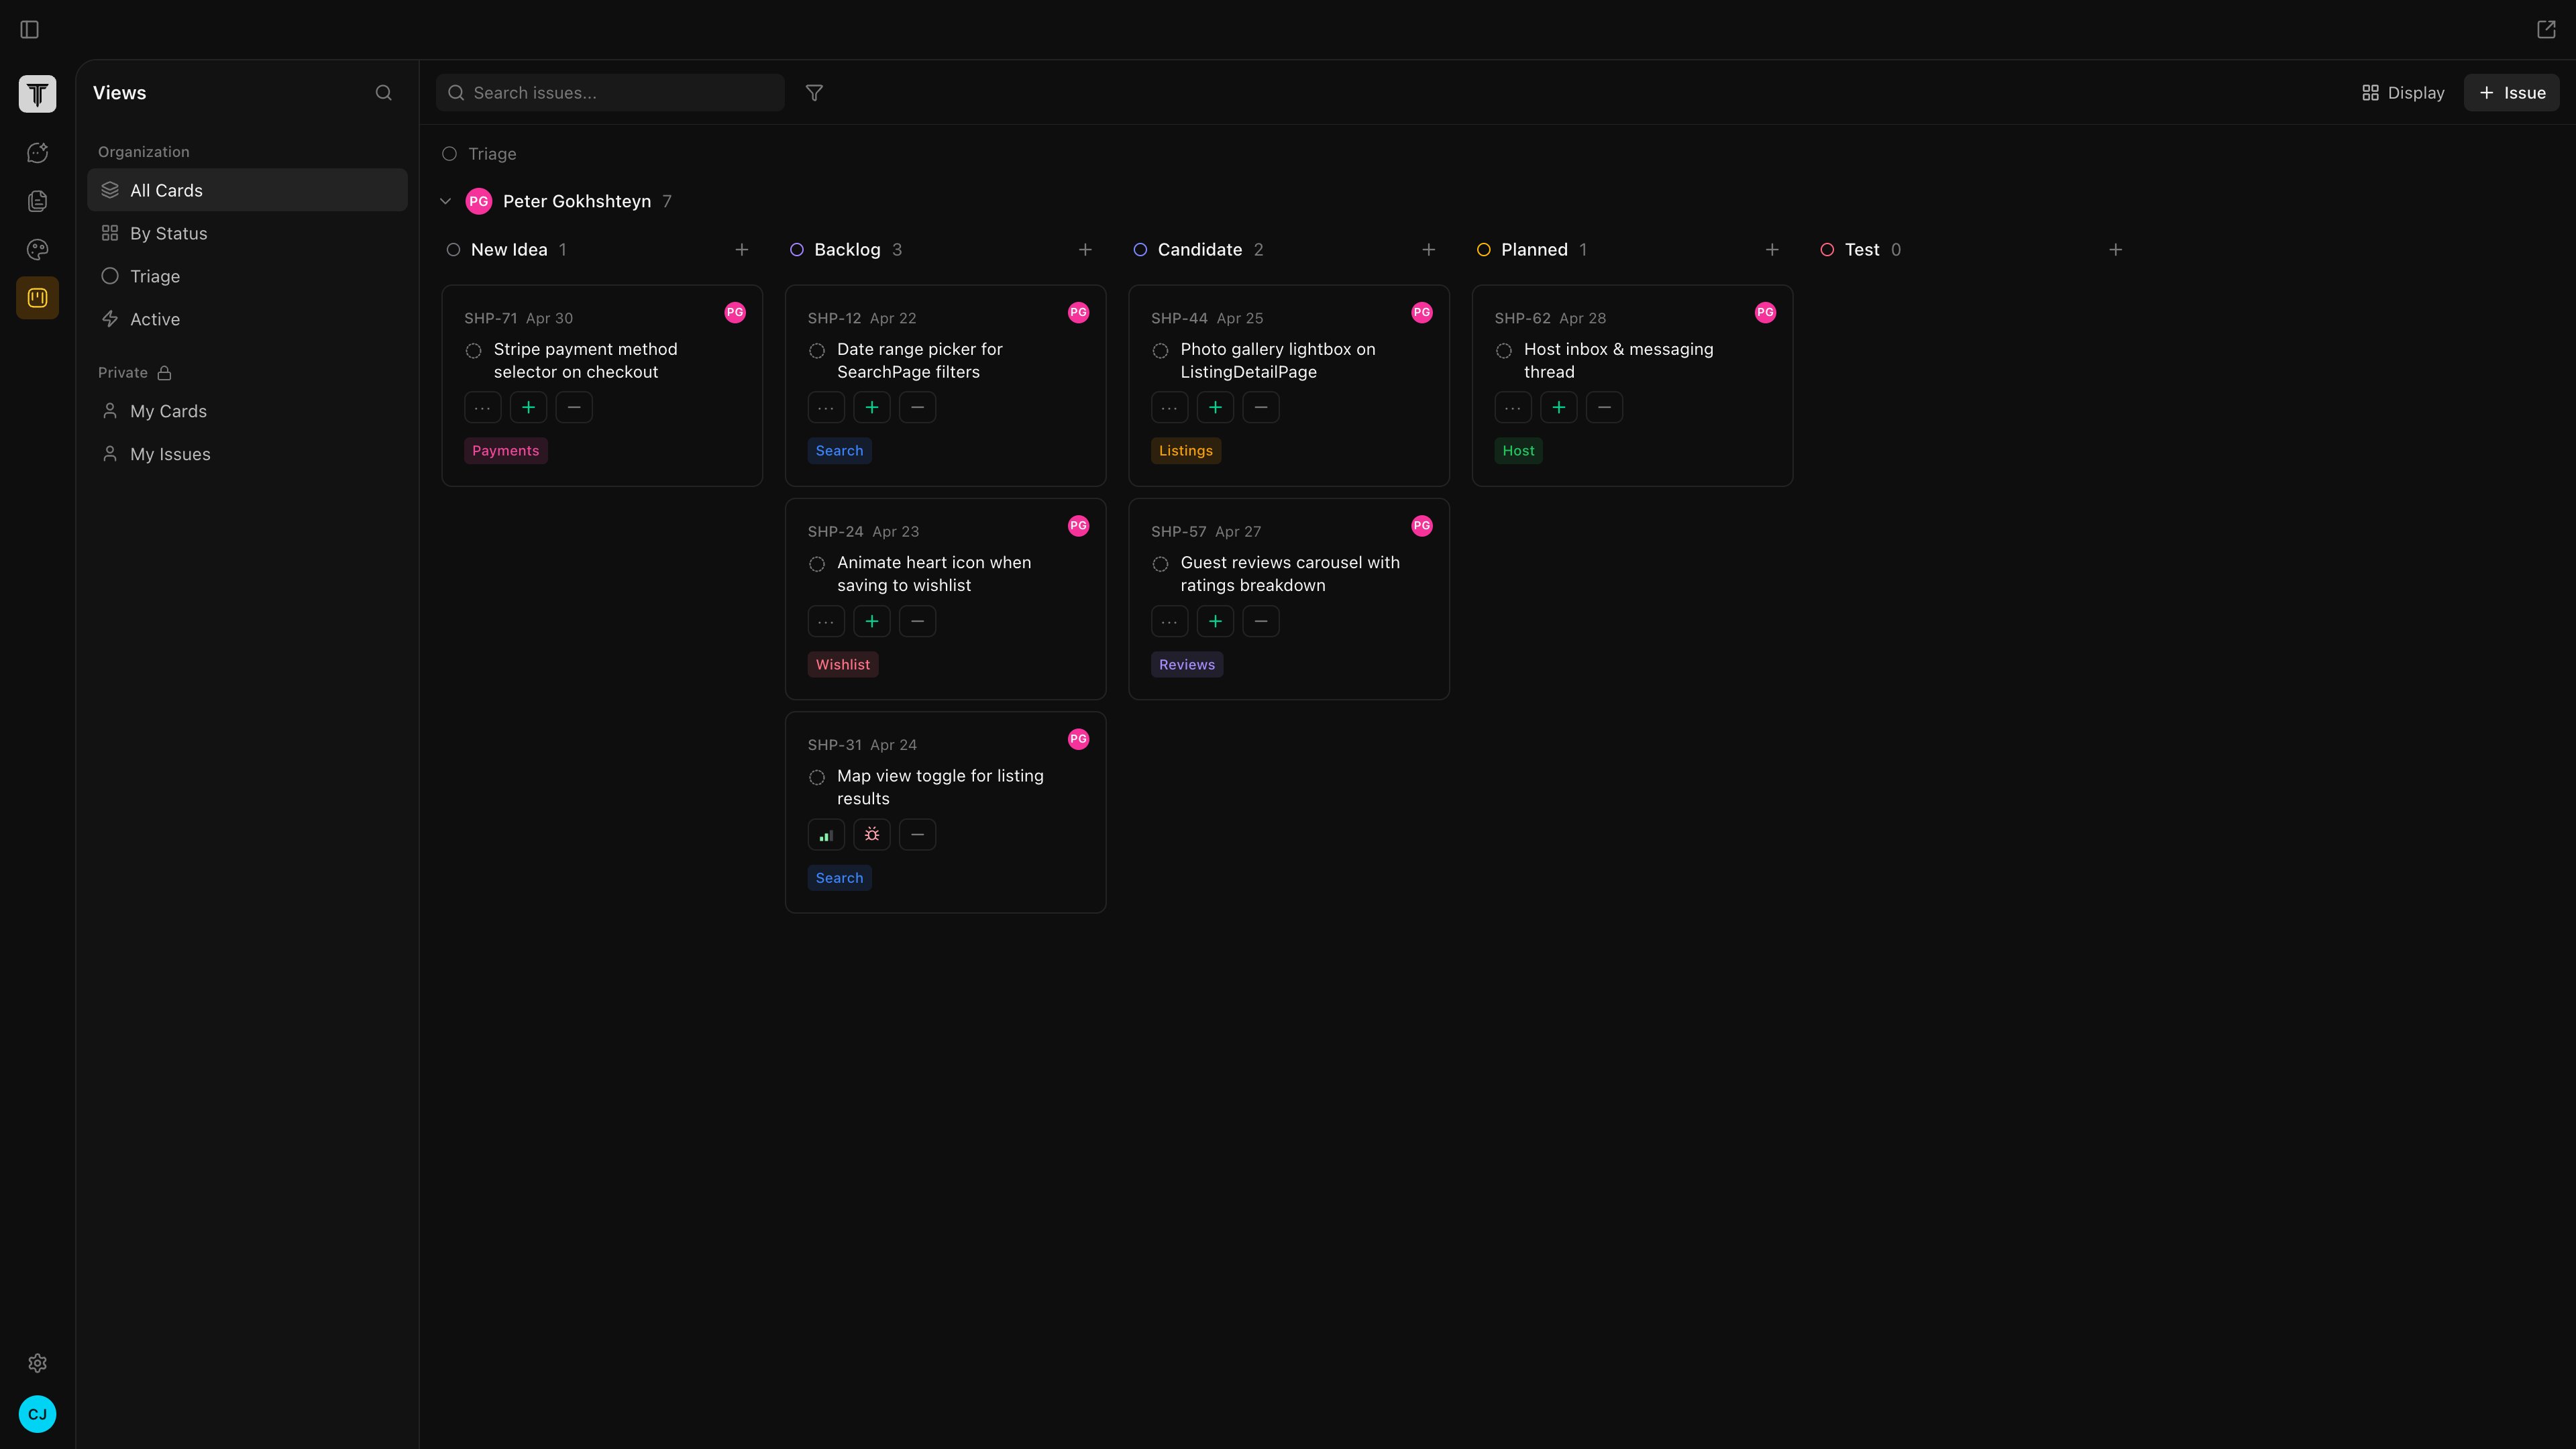Viewport: 2576px width, 1449px height.
Task: Open the filter funnel icon
Action: [x=814, y=93]
